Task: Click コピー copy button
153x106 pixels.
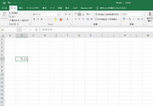Action: point(13,17)
